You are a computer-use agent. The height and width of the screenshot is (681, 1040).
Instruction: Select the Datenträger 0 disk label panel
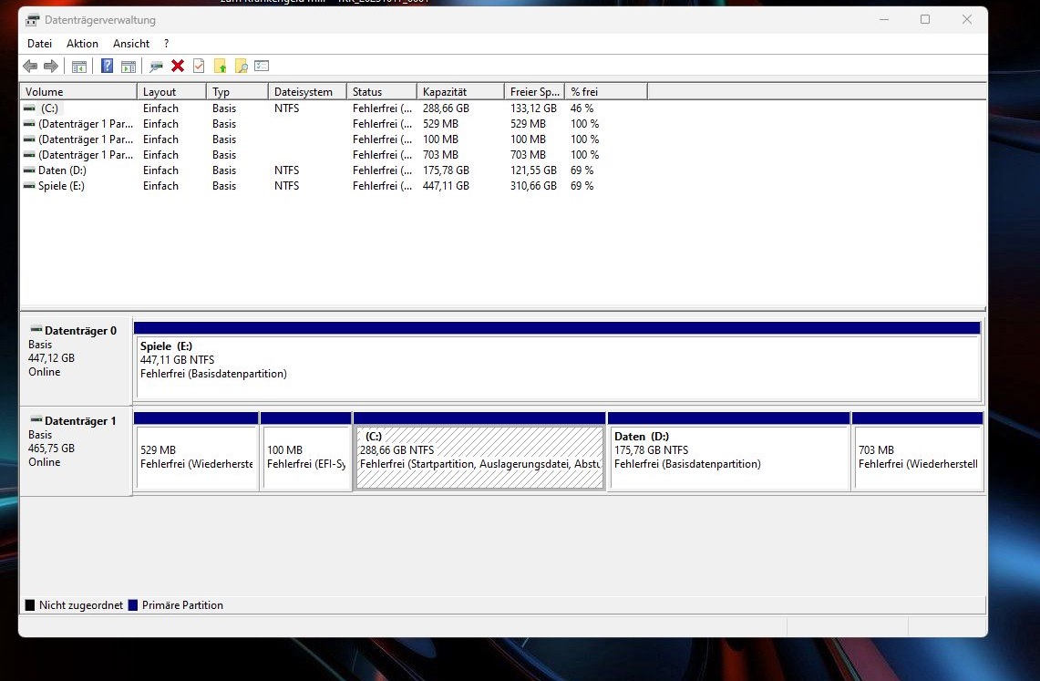click(x=77, y=361)
